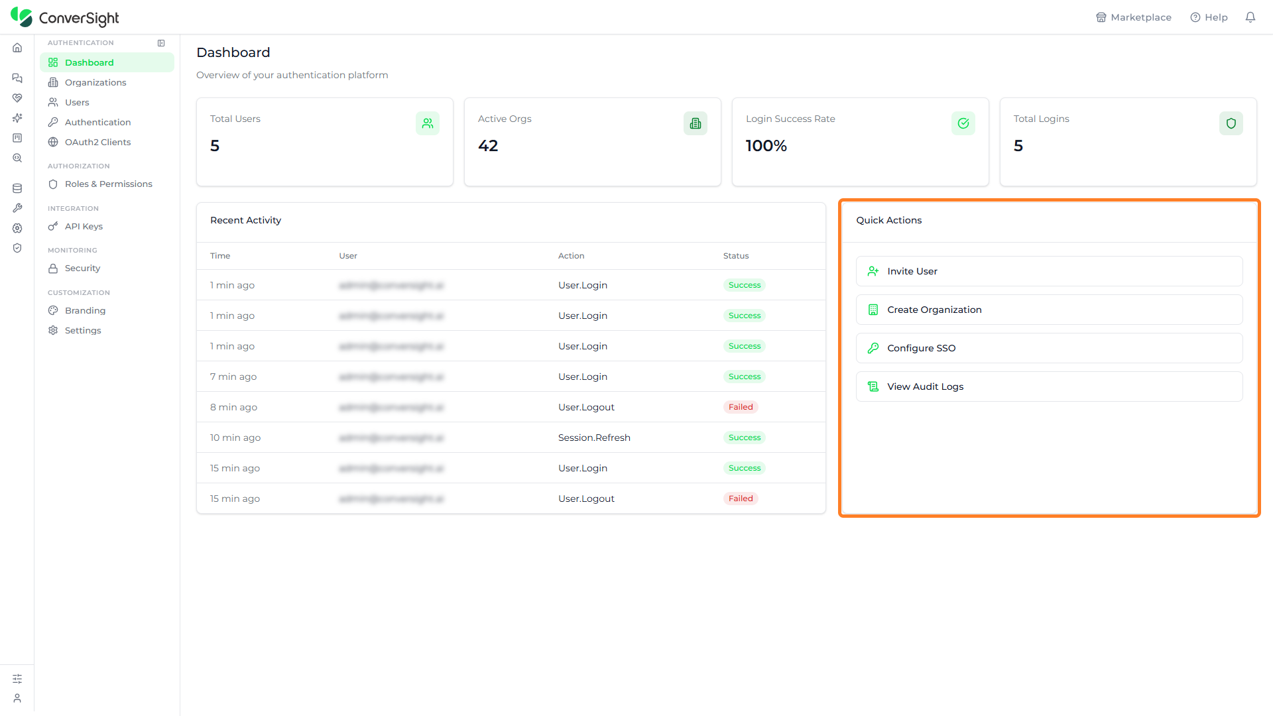Open the Help menu

click(1209, 17)
